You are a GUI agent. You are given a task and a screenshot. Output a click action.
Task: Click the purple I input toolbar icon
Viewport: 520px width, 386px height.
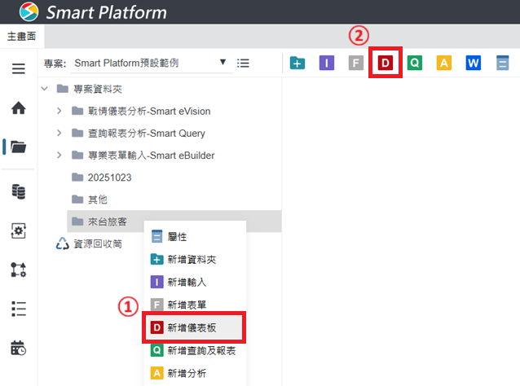327,64
